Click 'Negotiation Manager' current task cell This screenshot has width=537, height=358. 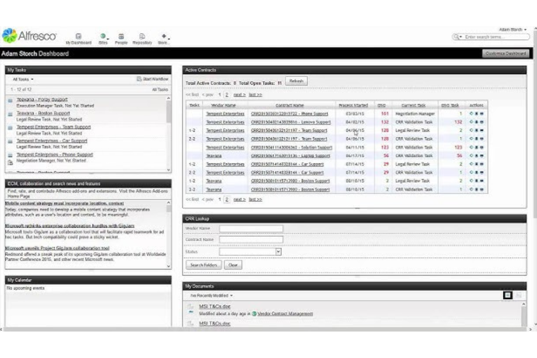point(415,114)
